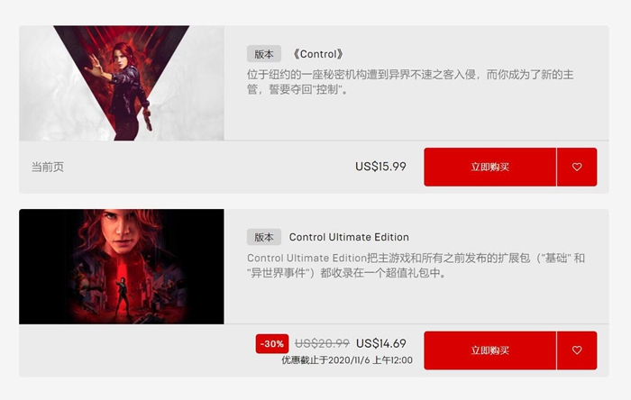Click the Control base game description text

pyautogui.click(x=410, y=82)
